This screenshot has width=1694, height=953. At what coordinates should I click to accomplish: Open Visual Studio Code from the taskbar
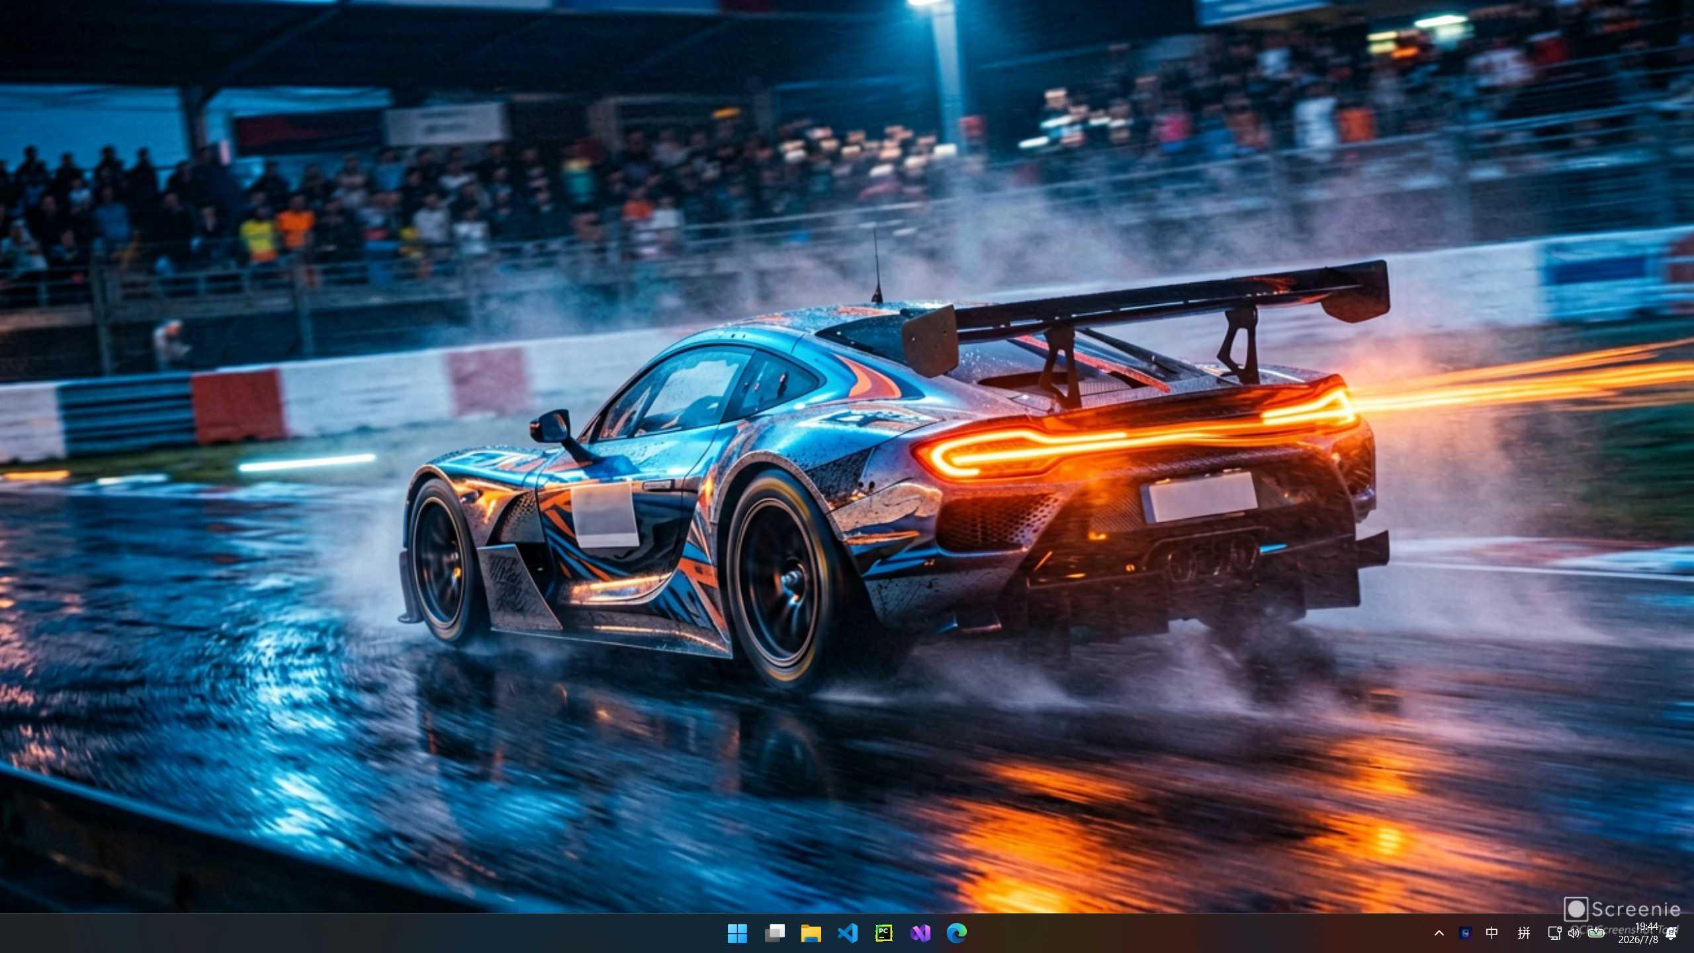click(848, 933)
